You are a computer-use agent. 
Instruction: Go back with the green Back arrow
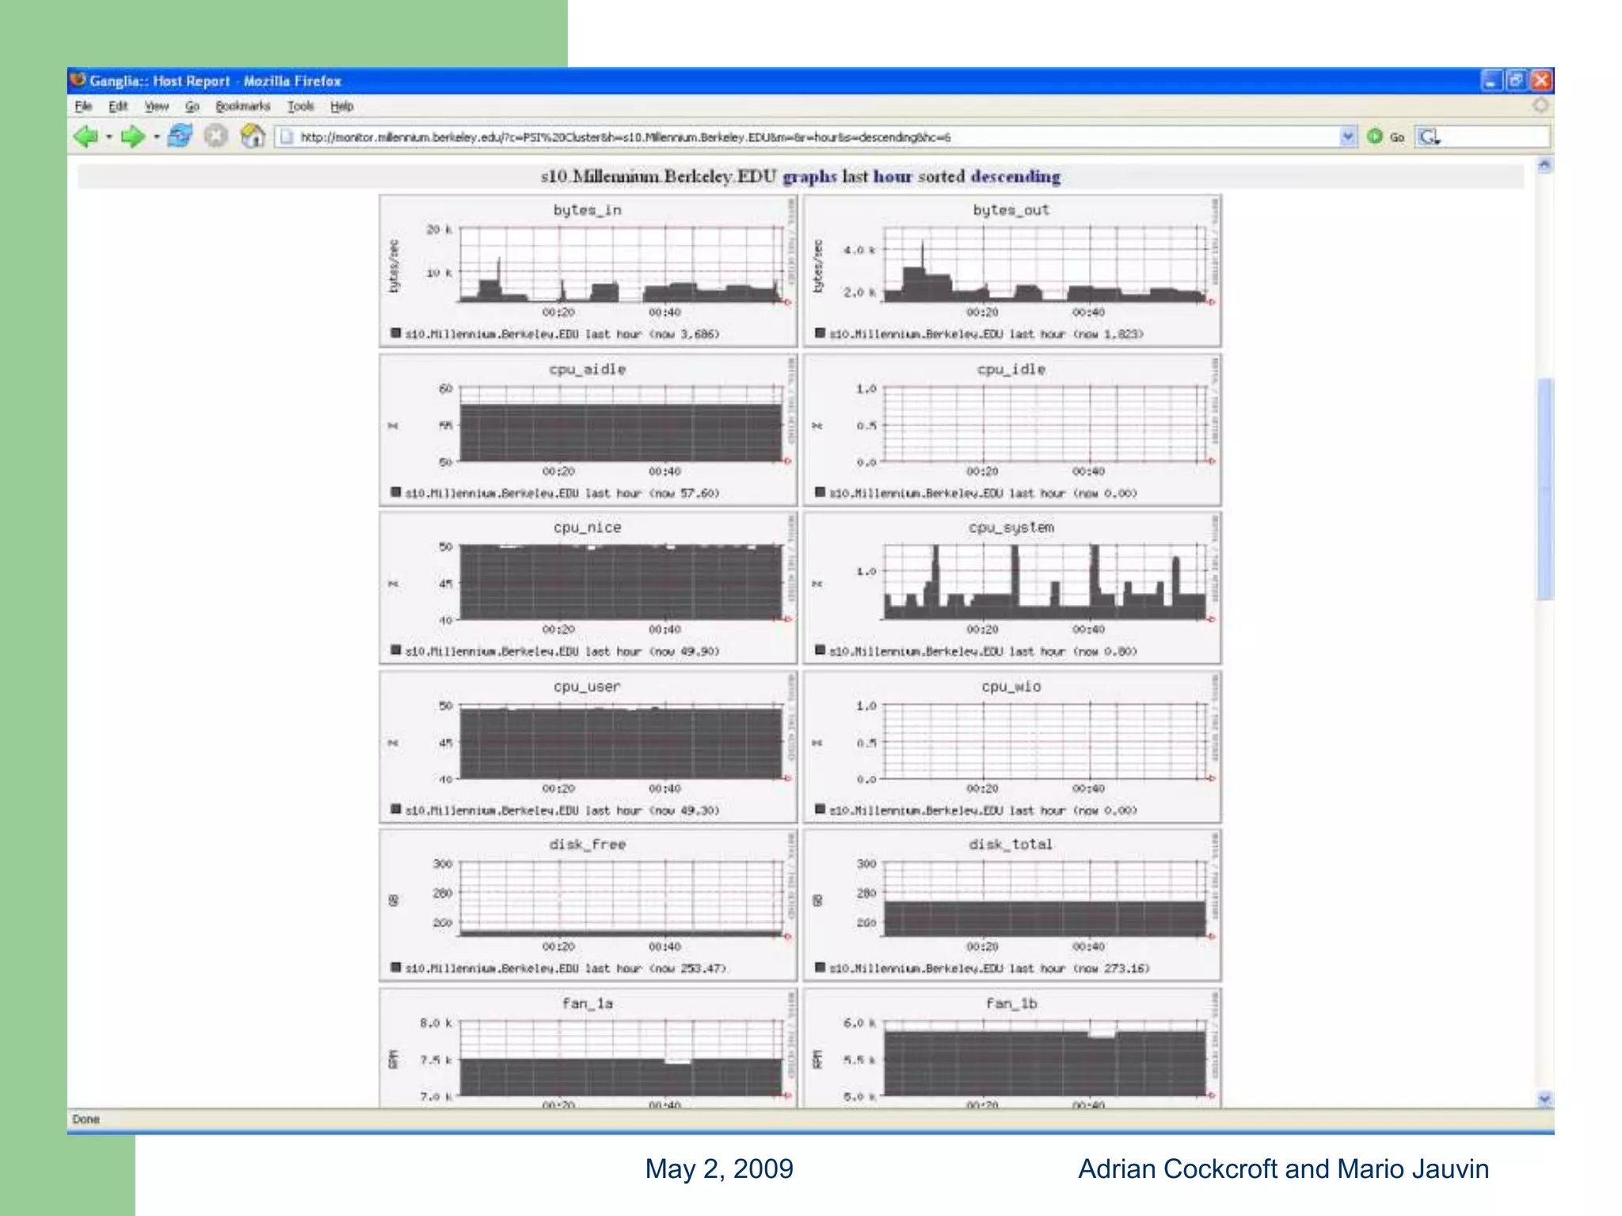pos(85,137)
